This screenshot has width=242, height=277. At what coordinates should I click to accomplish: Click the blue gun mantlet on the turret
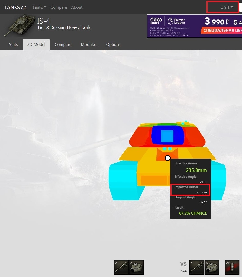click(167, 136)
